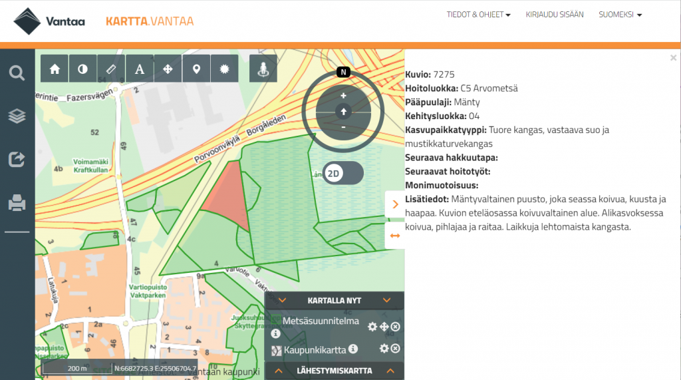Expand Lähestymiskartta with right chevron
Image resolution: width=681 pixels, height=380 pixels.
tap(390, 371)
